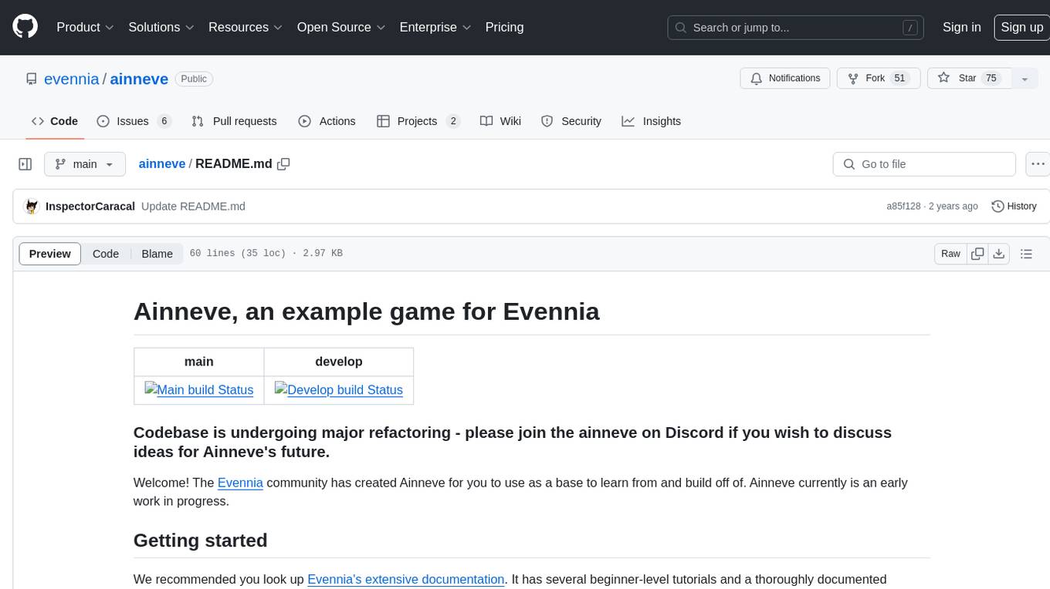Viewport: 1050px width, 589px height.
Task: Click the 'Ainneve, an example game' heading
Action: point(367,311)
